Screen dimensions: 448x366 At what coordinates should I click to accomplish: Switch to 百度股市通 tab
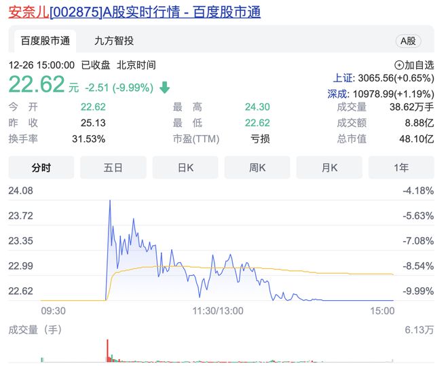[x=45, y=41]
